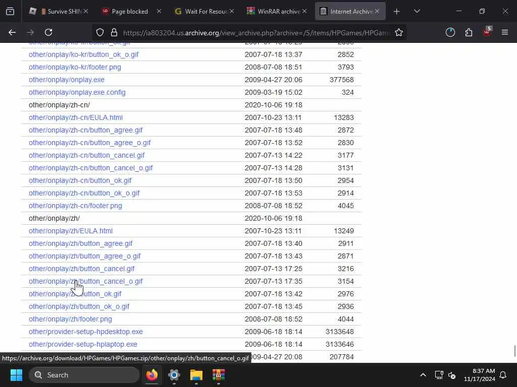Open the extensions puzzle-piece menu

(x=469, y=32)
